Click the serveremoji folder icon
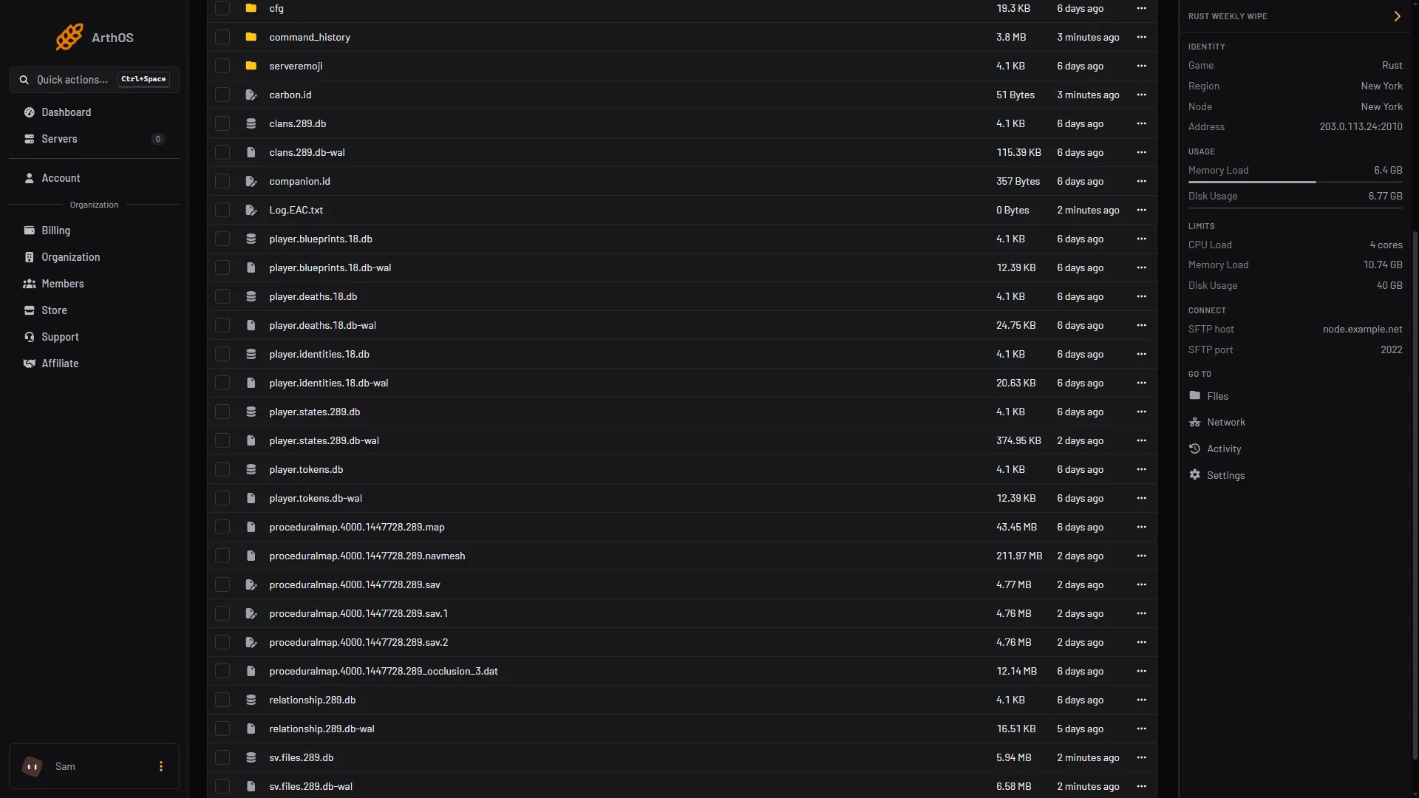The image size is (1419, 798). [x=251, y=66]
